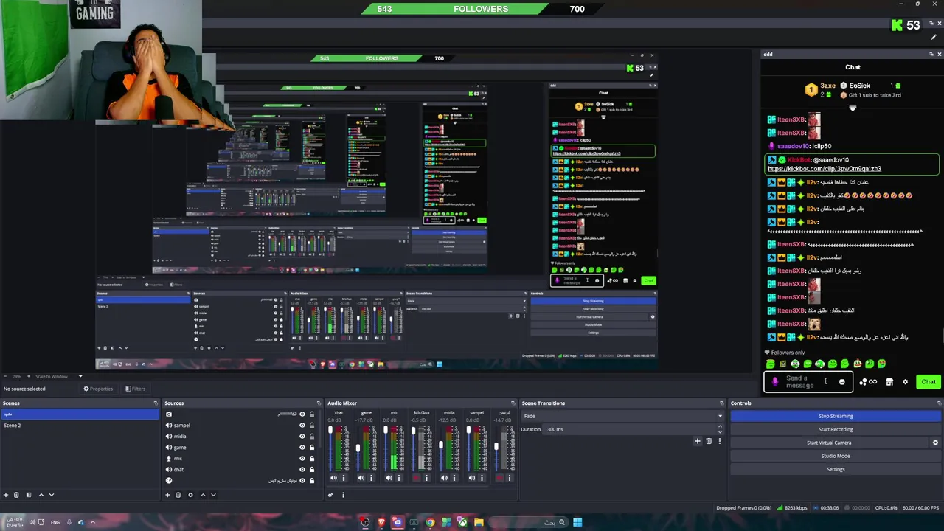Image resolution: width=944 pixels, height=531 pixels.
Task: Open the Fade transition dropdown
Action: point(622,416)
